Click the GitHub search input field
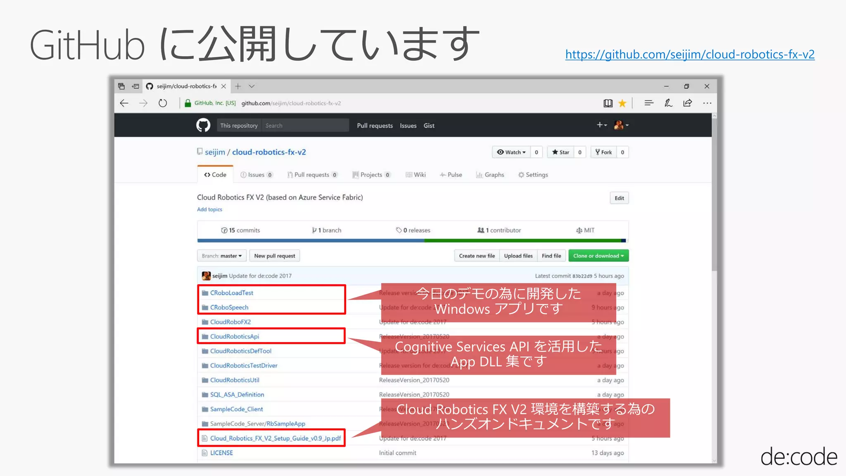Image resolution: width=846 pixels, height=476 pixels. (x=305, y=125)
